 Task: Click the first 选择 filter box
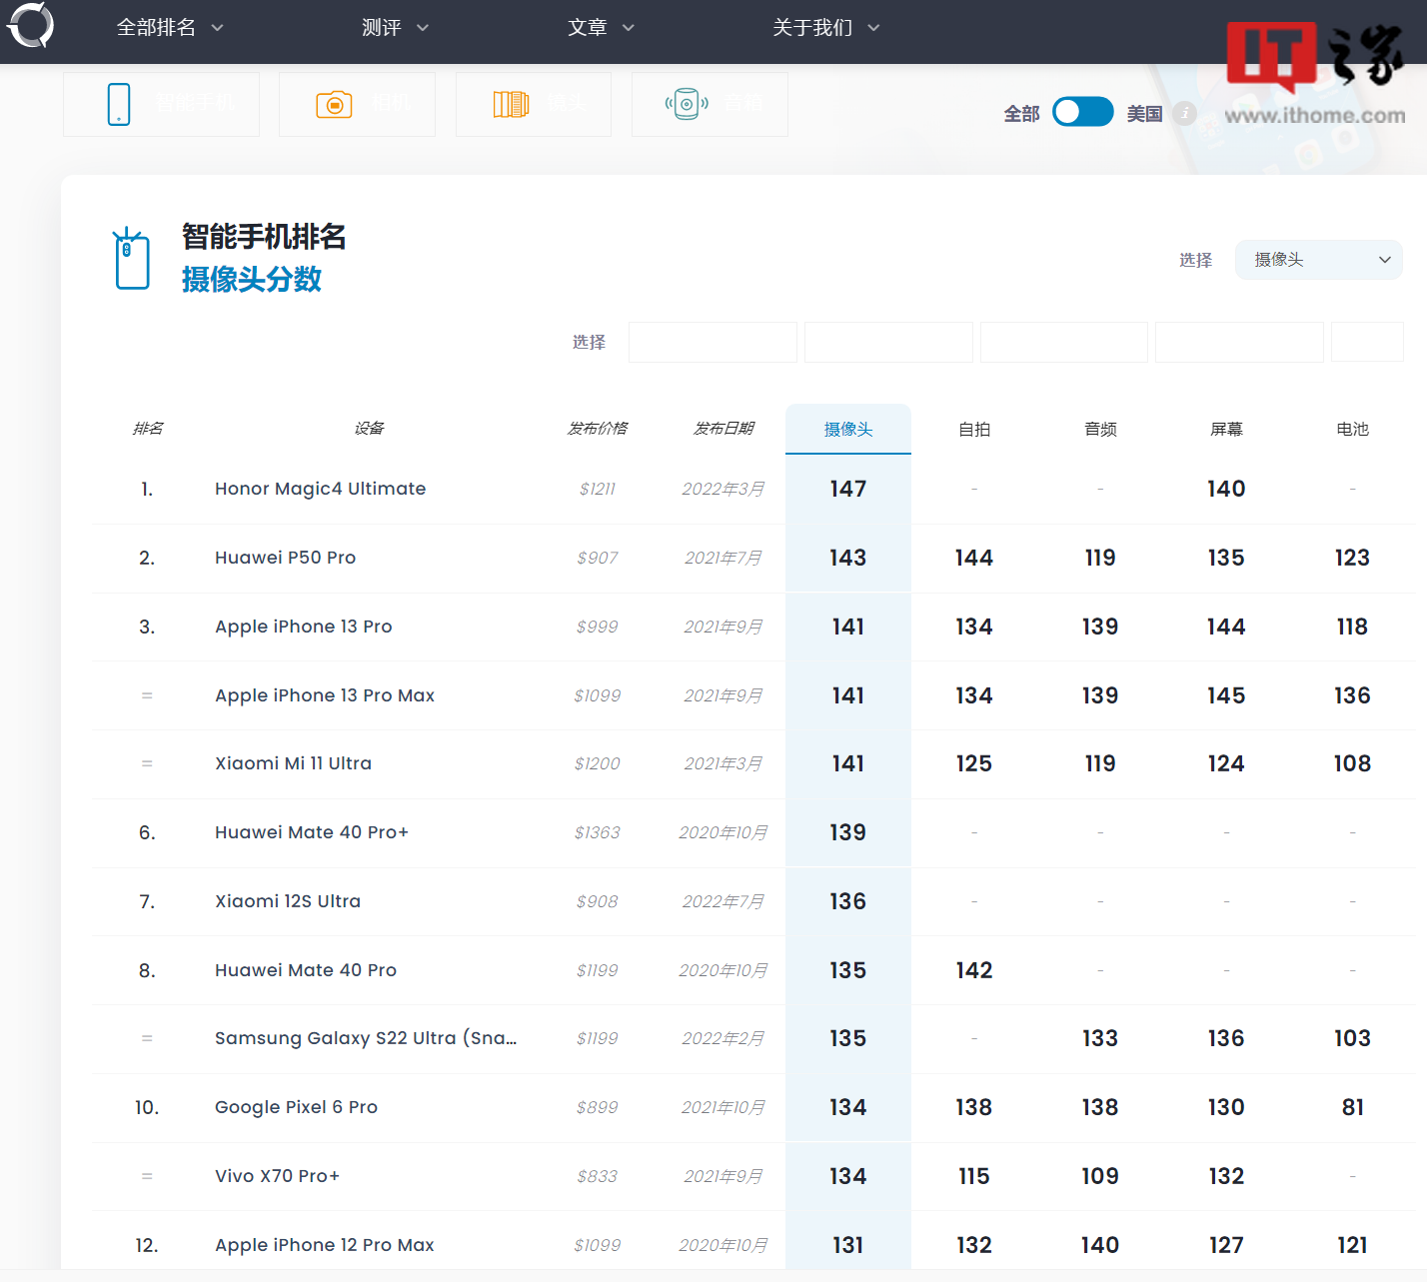pos(713,342)
